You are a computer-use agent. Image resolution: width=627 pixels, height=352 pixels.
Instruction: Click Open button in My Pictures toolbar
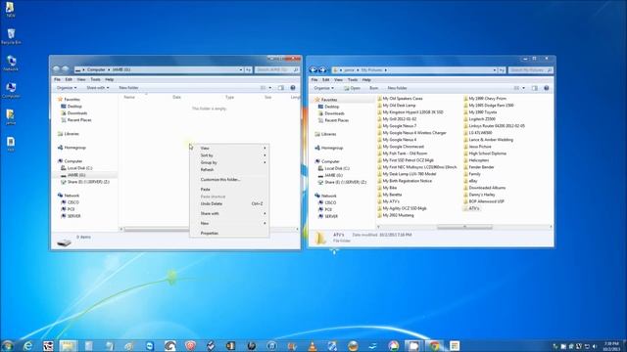point(352,88)
